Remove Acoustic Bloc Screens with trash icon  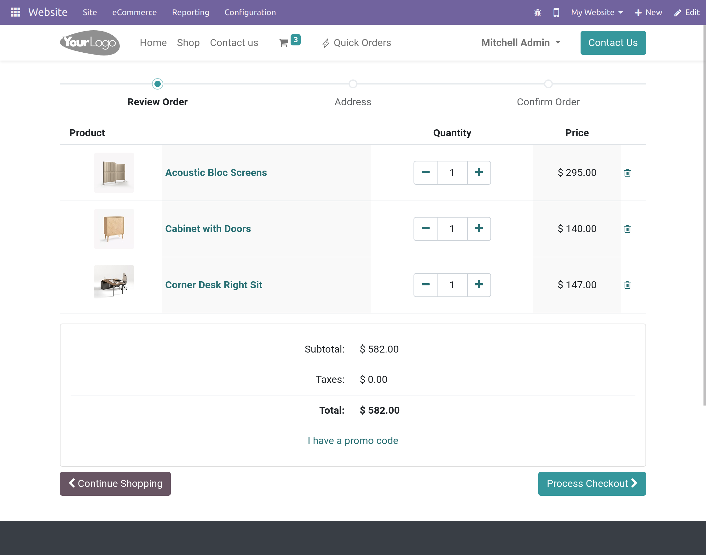[628, 172]
